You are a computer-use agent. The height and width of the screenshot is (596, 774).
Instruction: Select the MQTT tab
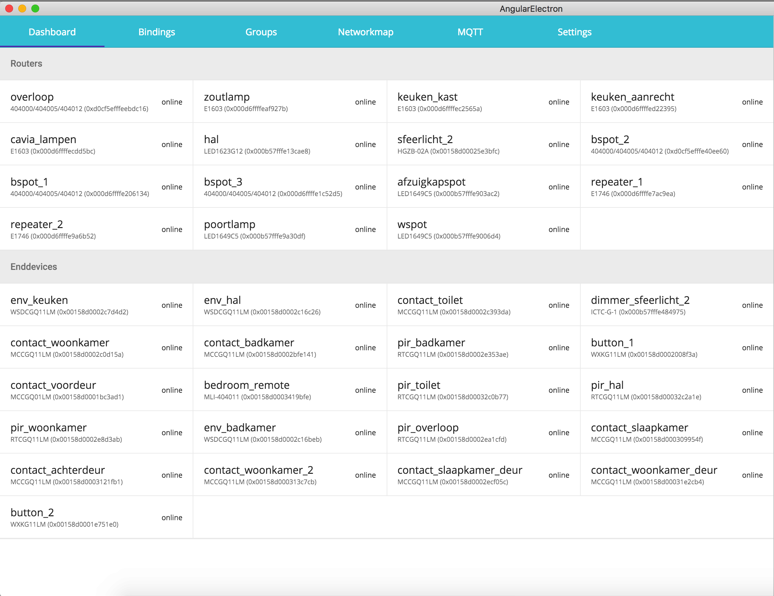470,32
